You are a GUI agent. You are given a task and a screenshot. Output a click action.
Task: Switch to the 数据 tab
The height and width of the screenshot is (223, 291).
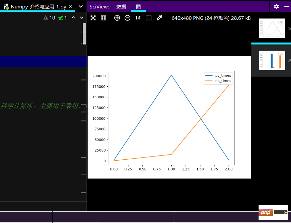click(x=121, y=7)
